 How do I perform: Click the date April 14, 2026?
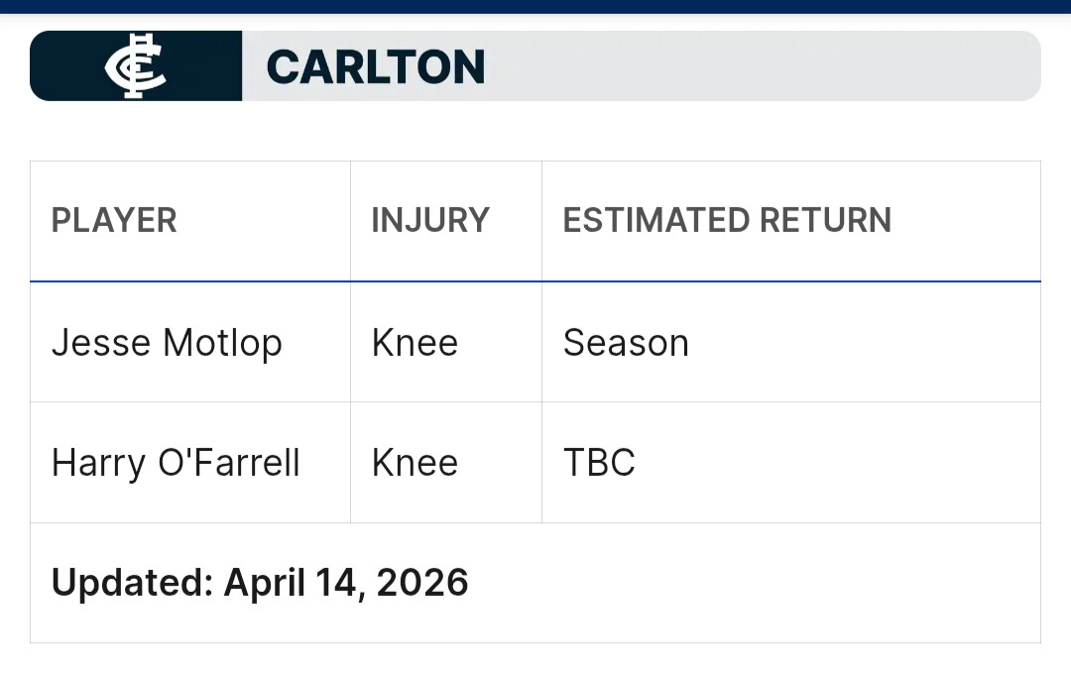click(346, 583)
